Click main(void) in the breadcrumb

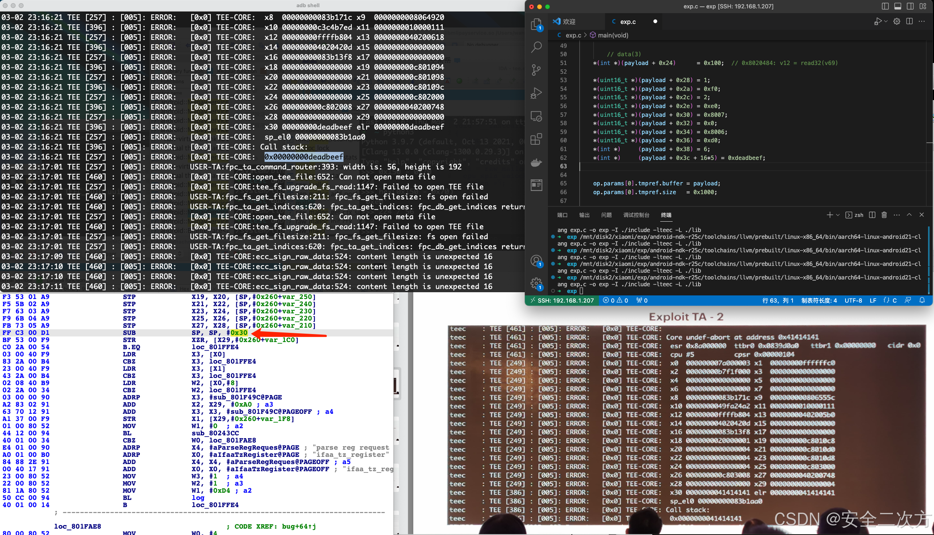tap(613, 35)
